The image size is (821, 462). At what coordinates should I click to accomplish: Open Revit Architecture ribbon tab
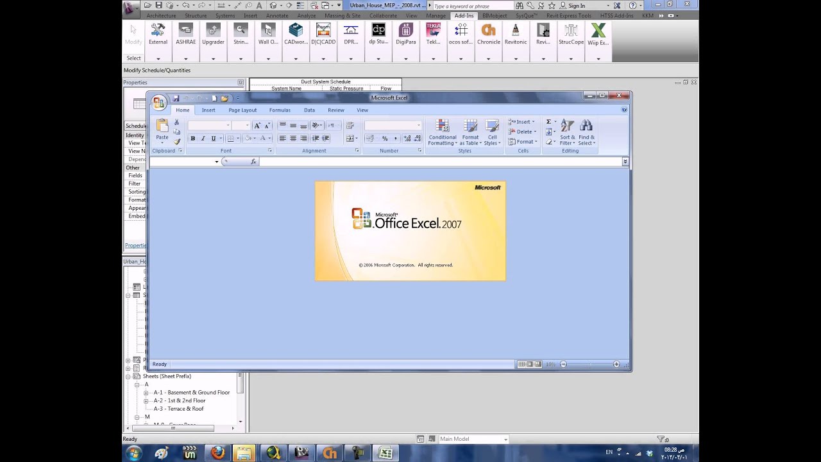click(x=161, y=15)
